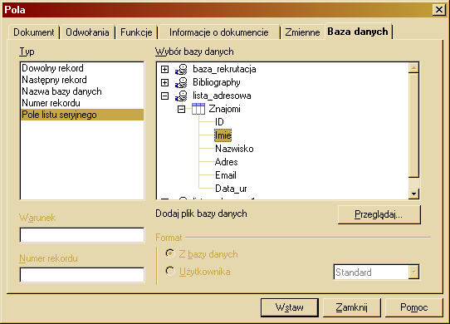Select 'Następny rekord' in the Typ list
This screenshot has height=324, width=450.
pos(82,80)
